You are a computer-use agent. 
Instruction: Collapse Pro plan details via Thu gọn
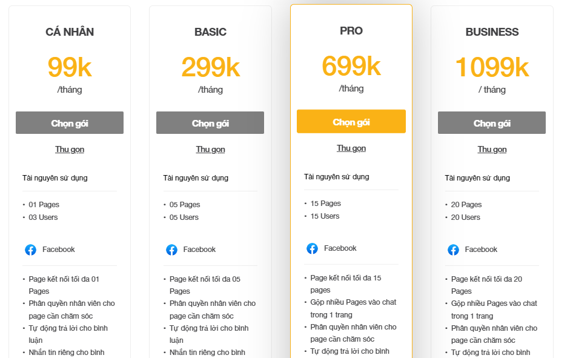tap(351, 148)
